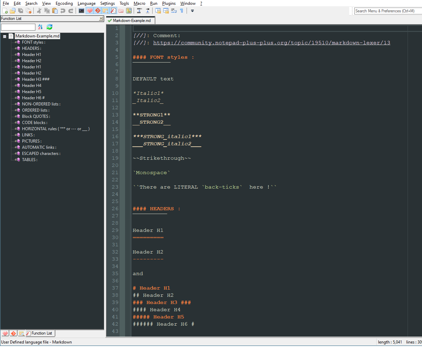The width and height of the screenshot is (422, 349).
Task: Toggle the Git panel toolbar icon
Action: (98, 11)
